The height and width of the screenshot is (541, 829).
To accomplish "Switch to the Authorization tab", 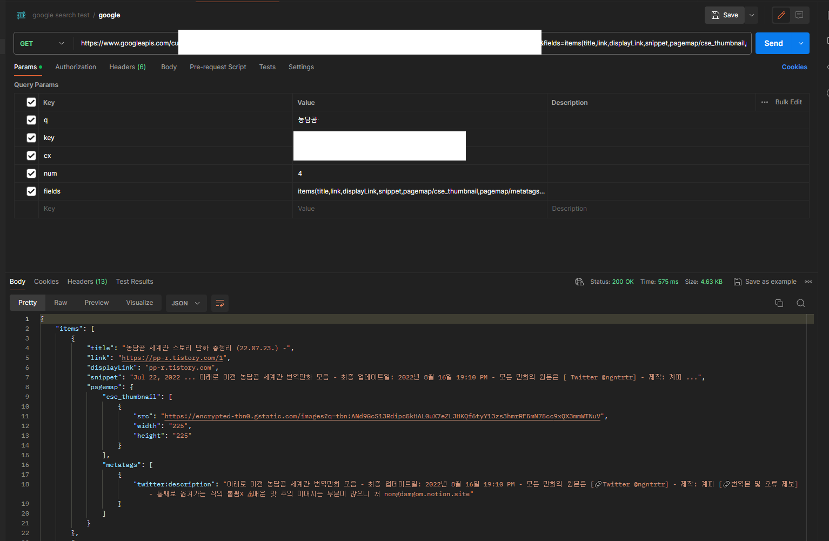I will click(x=76, y=67).
